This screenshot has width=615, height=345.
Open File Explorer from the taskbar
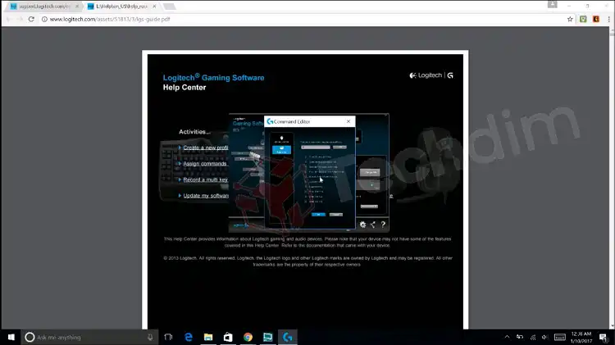click(x=208, y=337)
